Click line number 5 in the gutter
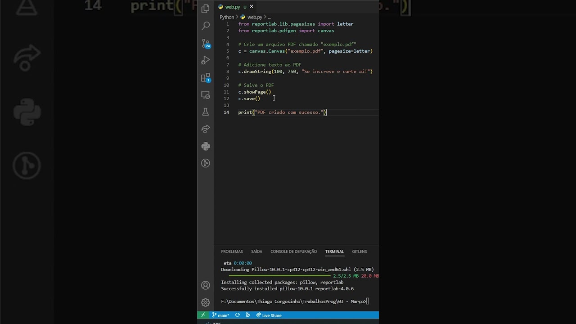Image resolution: width=576 pixels, height=324 pixels. (x=228, y=51)
